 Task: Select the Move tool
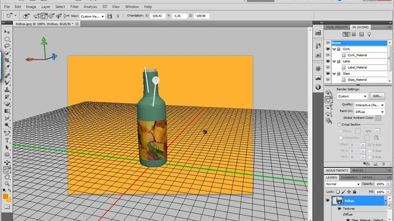(7, 32)
